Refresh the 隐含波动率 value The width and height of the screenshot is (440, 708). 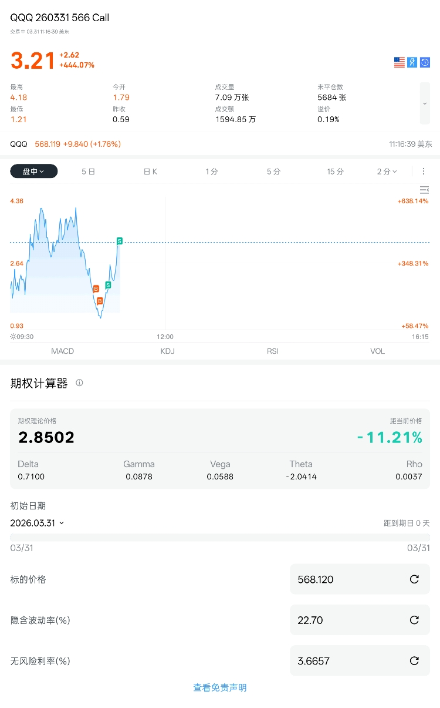tap(414, 620)
